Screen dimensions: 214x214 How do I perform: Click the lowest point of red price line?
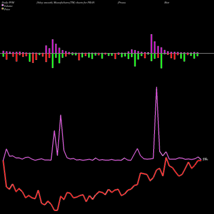click(56, 210)
